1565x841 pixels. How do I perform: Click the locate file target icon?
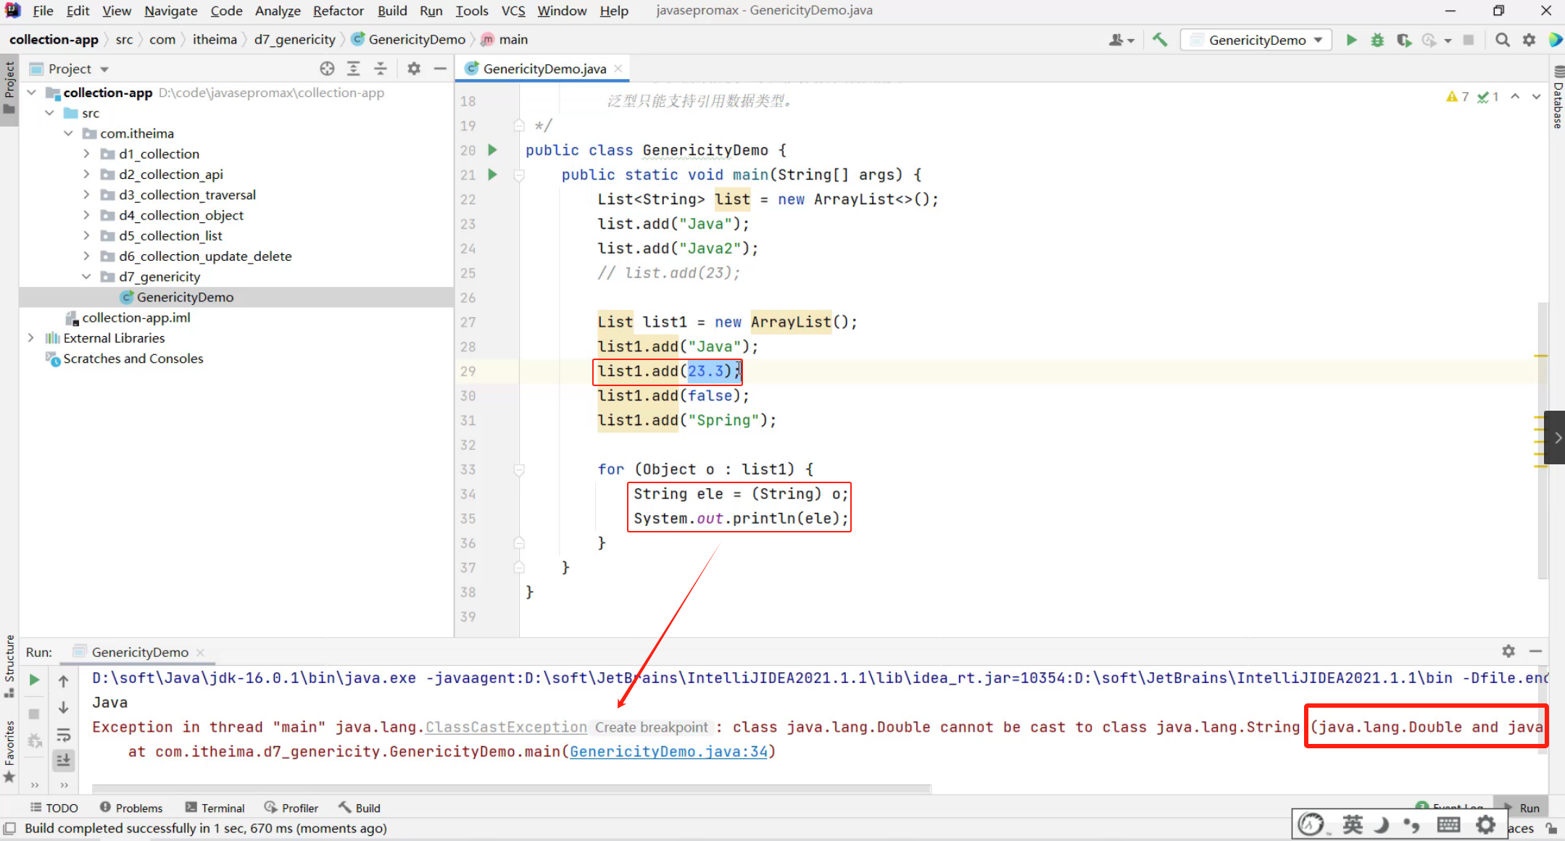pyautogui.click(x=327, y=69)
